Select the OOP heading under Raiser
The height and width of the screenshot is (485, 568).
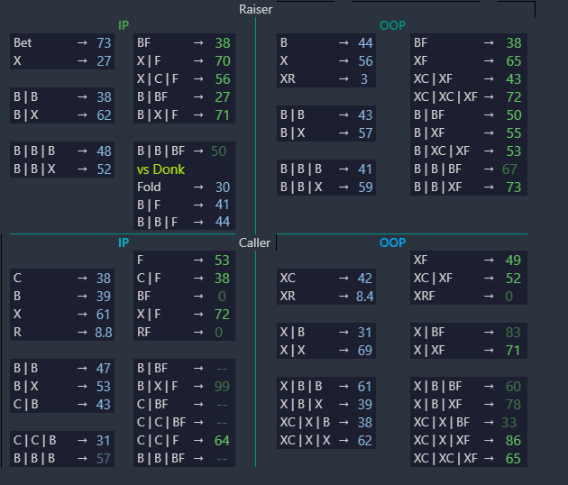point(393,25)
